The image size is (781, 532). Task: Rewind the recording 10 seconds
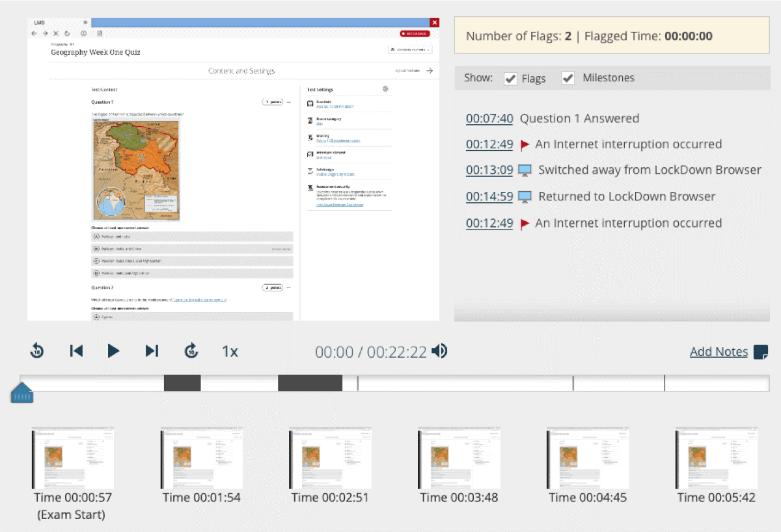[36, 350]
